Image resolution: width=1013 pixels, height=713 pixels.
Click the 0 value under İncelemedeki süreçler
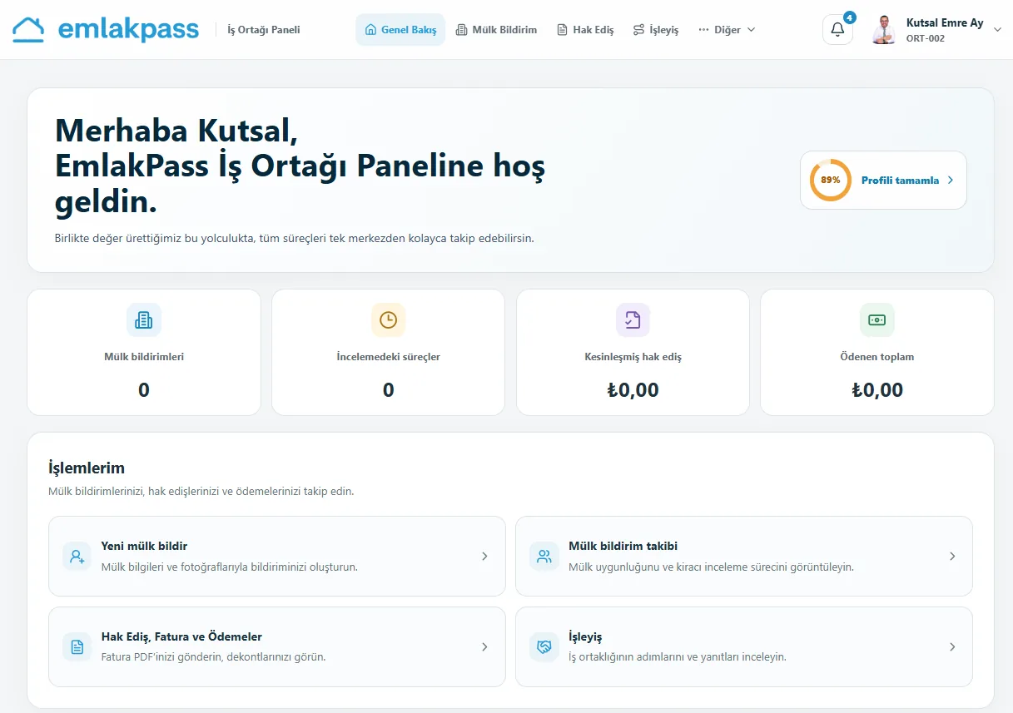388,390
